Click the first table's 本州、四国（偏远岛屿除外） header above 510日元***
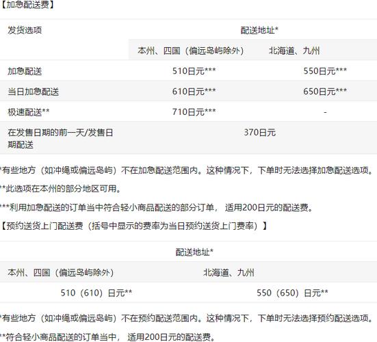Viewport: 377px width, 342px height. (x=191, y=51)
